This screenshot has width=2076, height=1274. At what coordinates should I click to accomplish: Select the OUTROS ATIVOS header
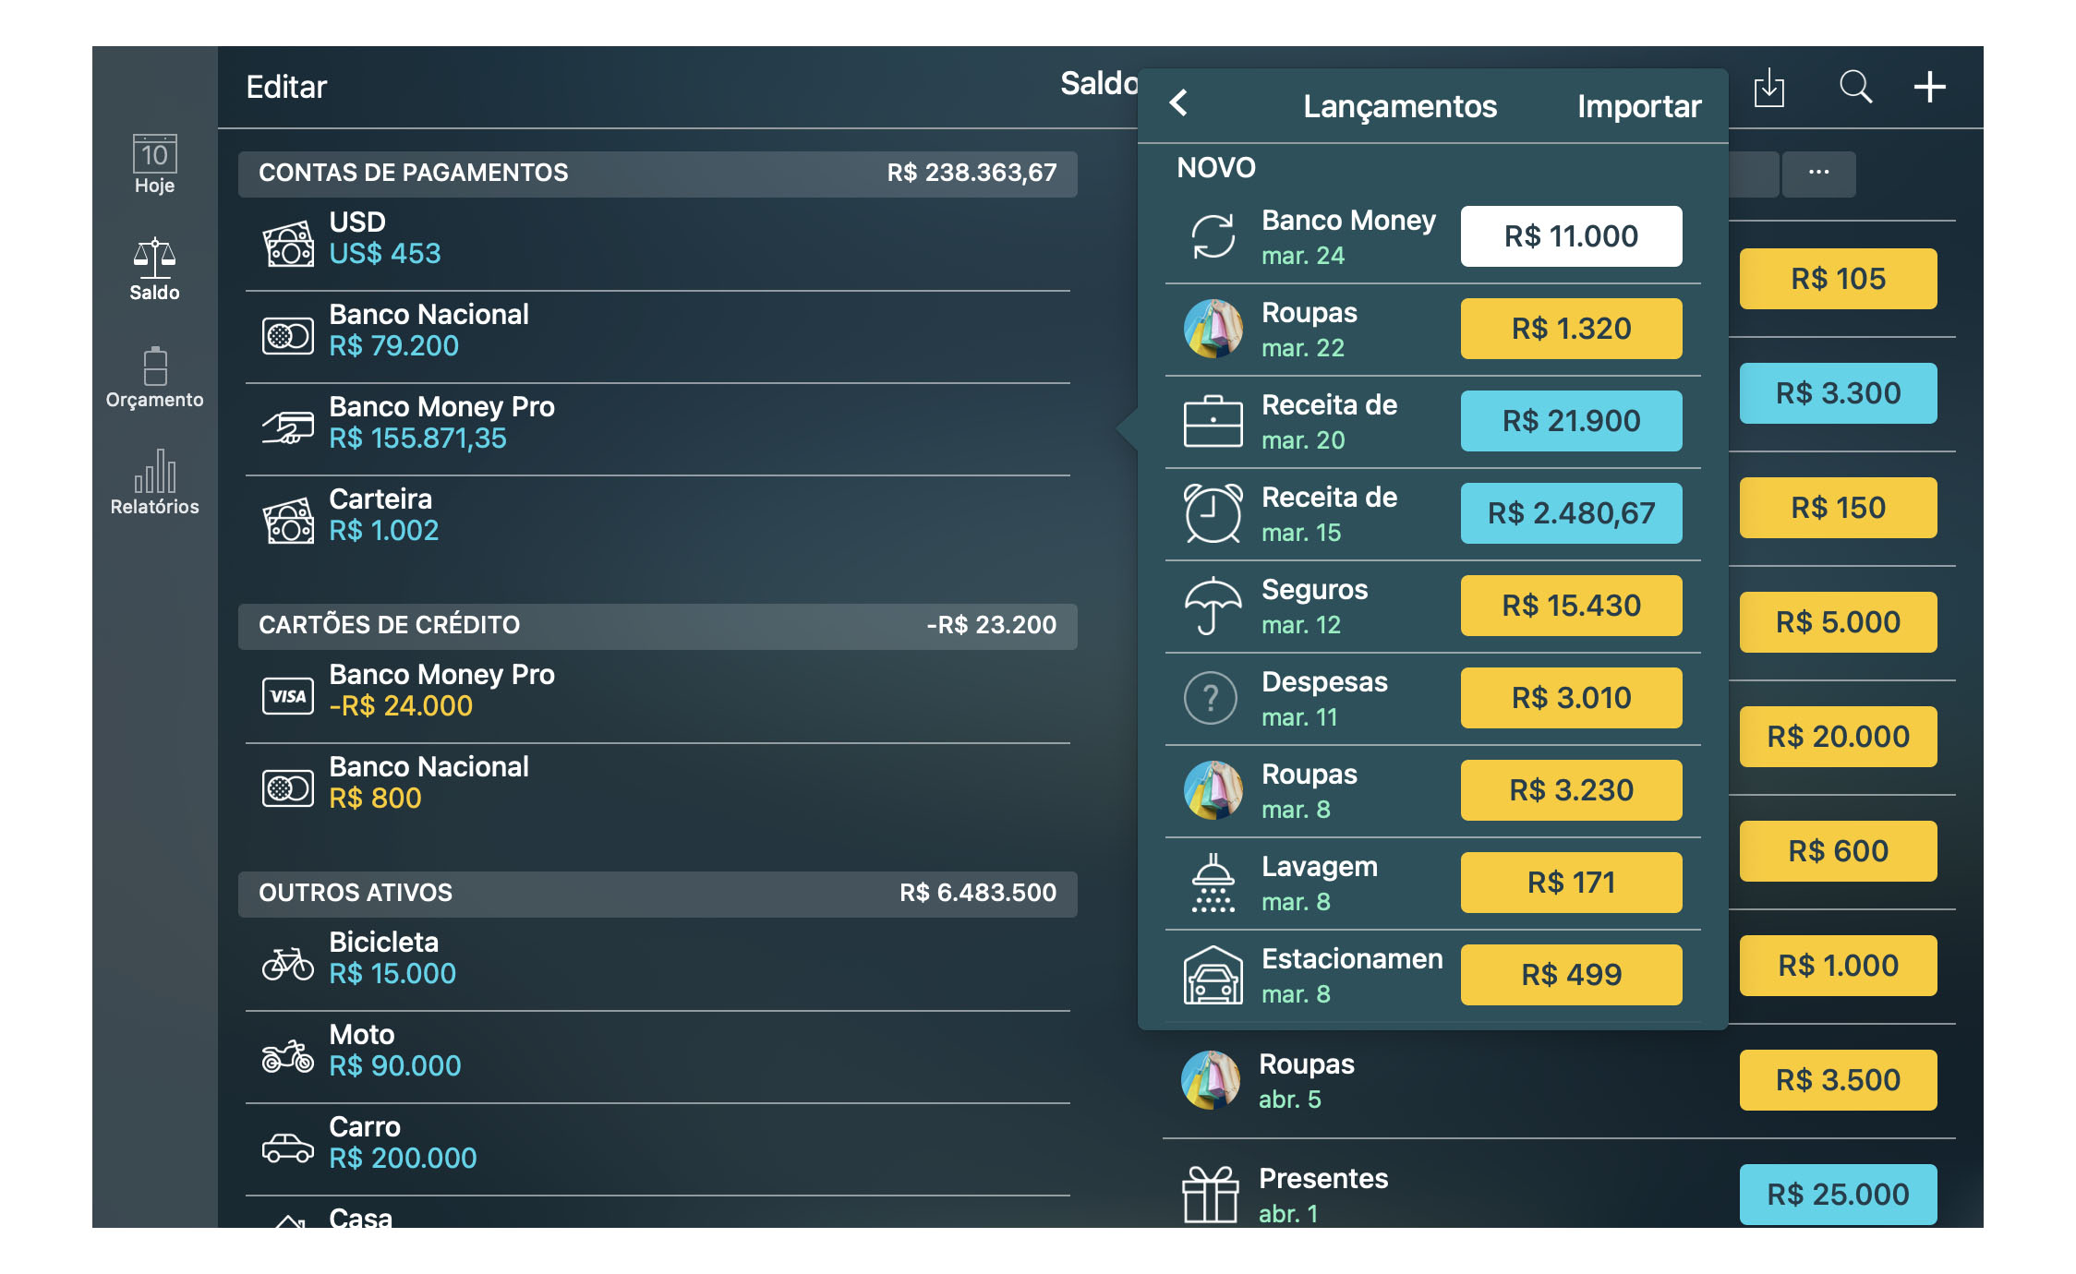[x=658, y=894]
